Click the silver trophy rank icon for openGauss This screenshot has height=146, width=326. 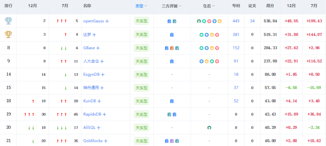click(x=8, y=21)
